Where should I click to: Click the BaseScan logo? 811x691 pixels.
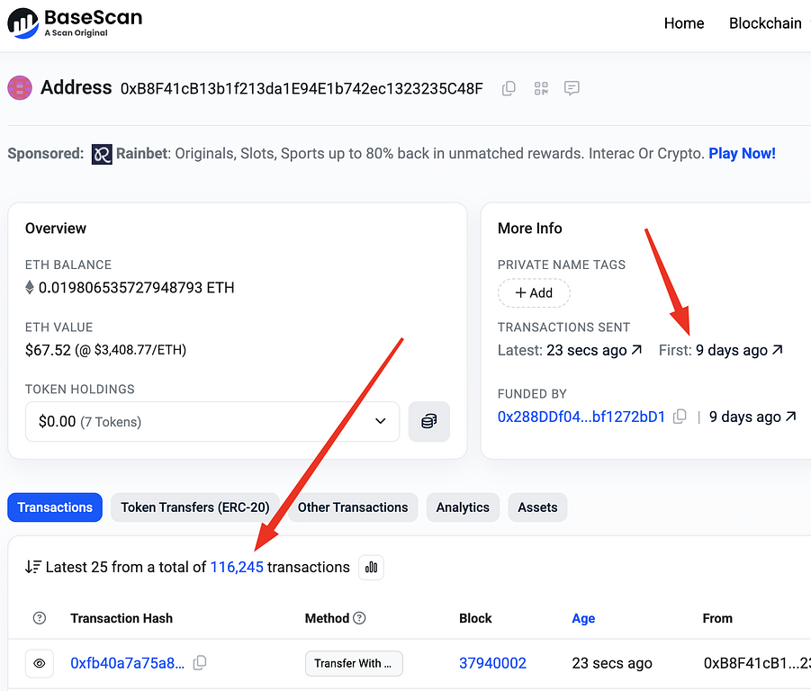[x=76, y=22]
